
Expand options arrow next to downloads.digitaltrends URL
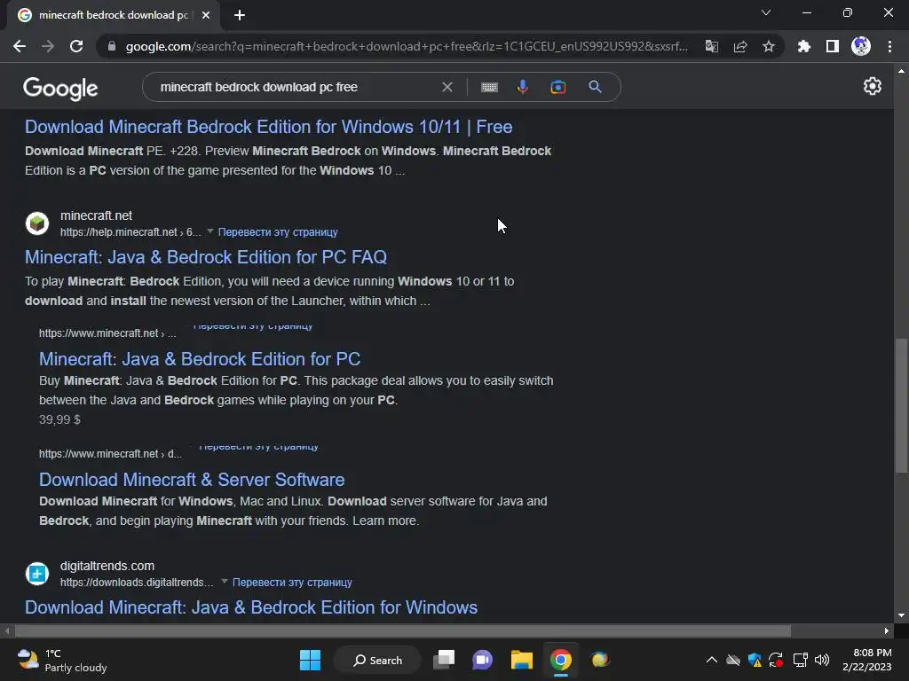(x=225, y=582)
